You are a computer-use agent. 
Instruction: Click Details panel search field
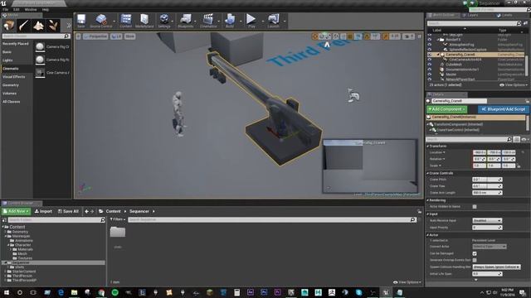(x=469, y=139)
